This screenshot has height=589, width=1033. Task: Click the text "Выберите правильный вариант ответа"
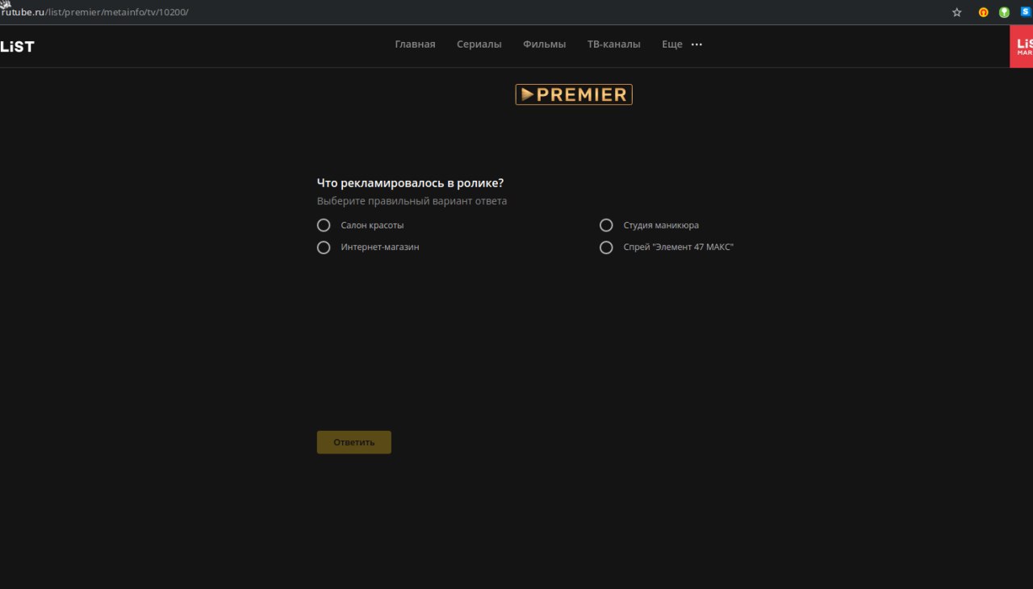pyautogui.click(x=412, y=201)
